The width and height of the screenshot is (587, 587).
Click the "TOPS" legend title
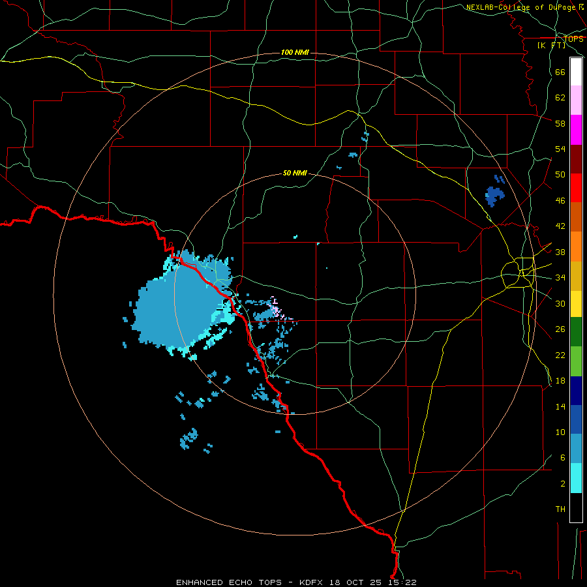pos(573,39)
